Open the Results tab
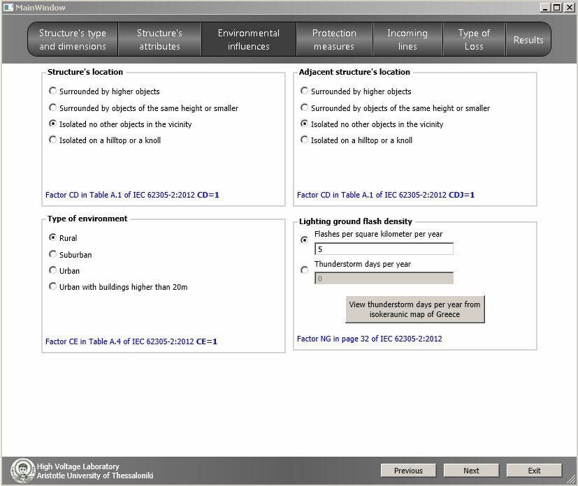 click(x=528, y=39)
